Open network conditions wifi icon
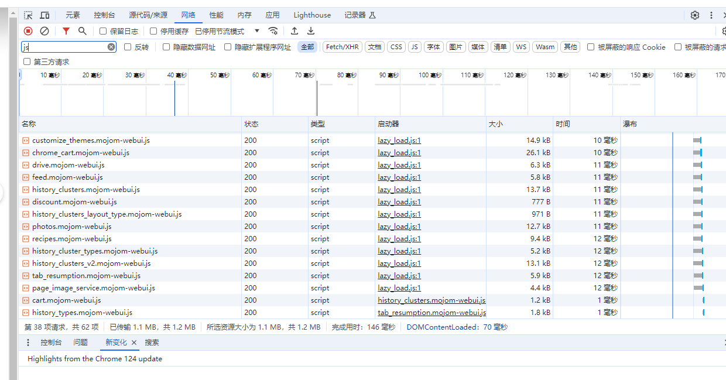Viewport: 726px width, 380px height. [x=273, y=31]
